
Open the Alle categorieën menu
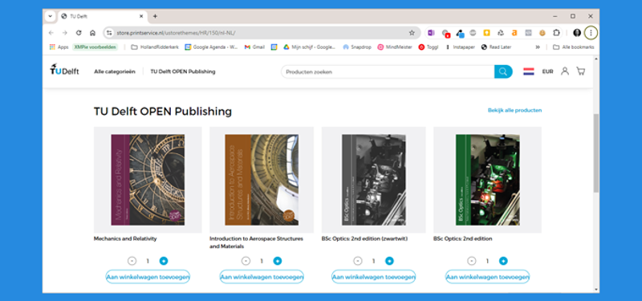(x=115, y=71)
